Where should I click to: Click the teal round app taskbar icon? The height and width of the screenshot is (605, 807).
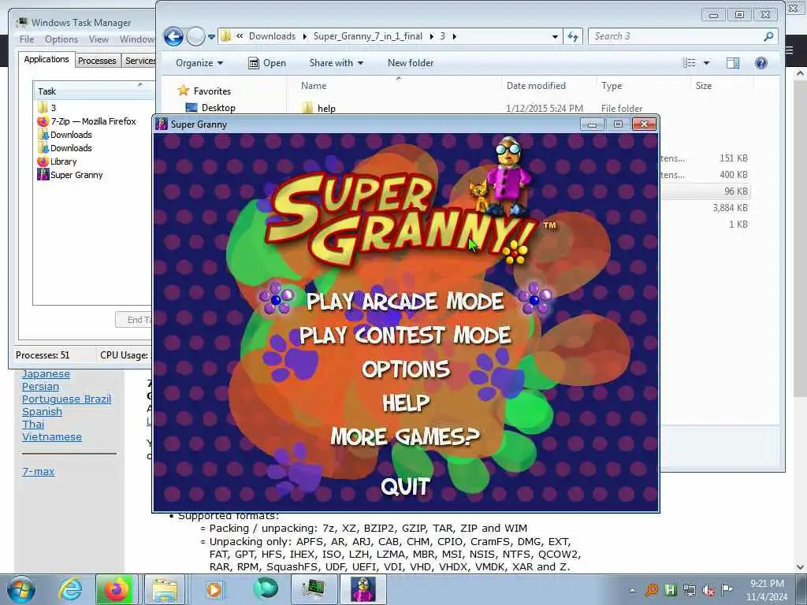265,589
